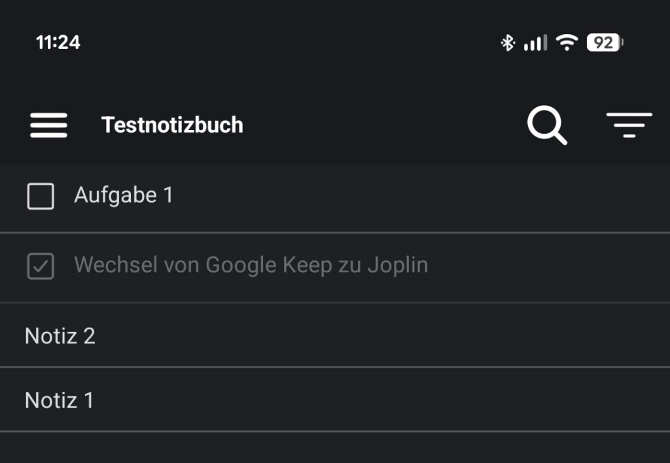Uncheck the completed Google Keep zu Joplin task
The height and width of the screenshot is (463, 670).
click(41, 265)
